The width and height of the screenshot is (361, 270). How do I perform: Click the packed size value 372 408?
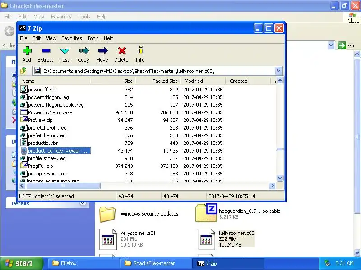tap(169, 166)
